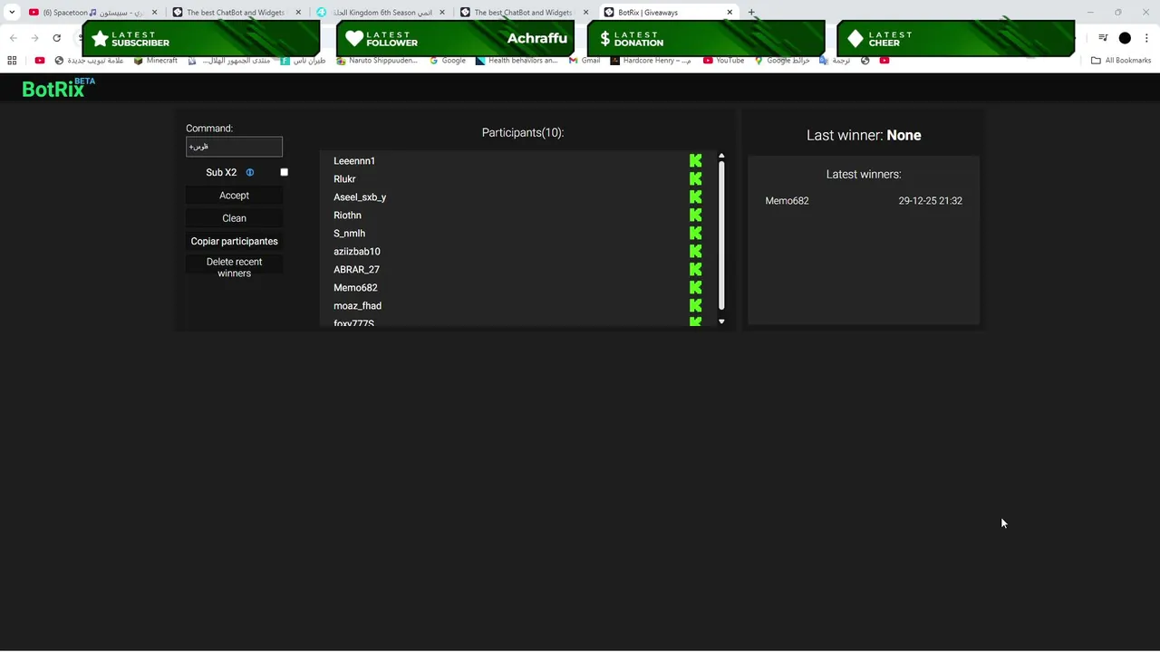
Task: Open the browser media control icon
Action: [x=1103, y=38]
